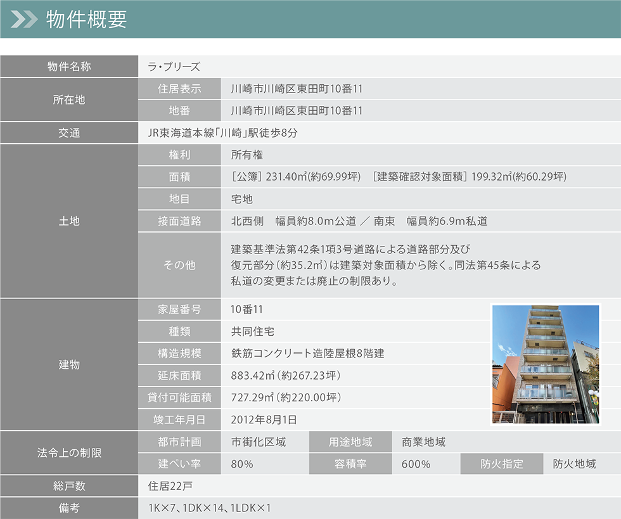Screen dimensions: 621x519
Task: Select the 用途地域 label cell
Action: point(350,442)
